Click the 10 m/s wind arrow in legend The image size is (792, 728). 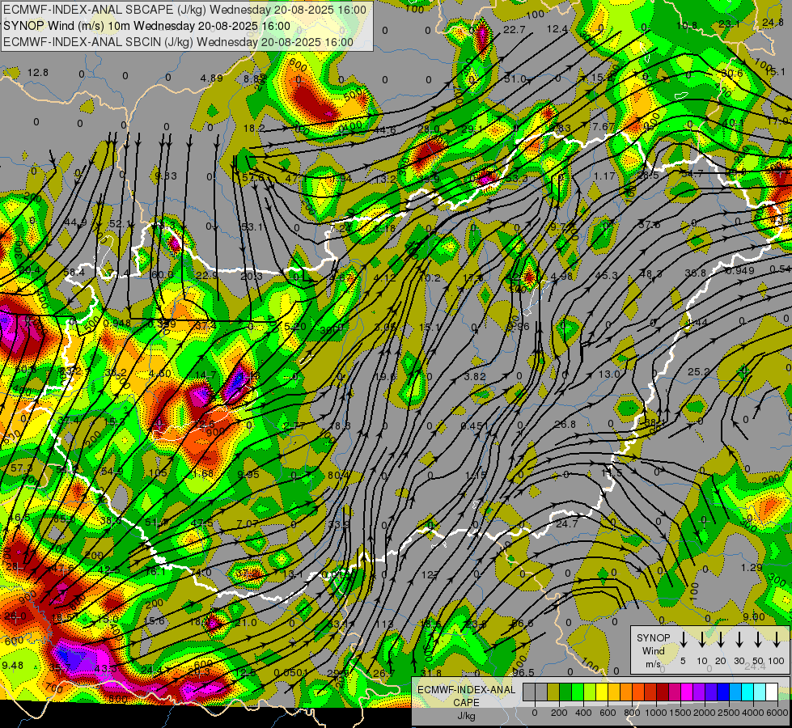702,640
